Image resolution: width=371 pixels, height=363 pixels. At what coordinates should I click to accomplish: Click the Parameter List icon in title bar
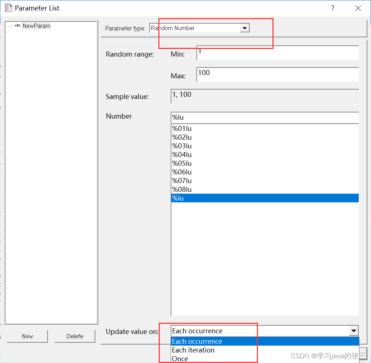coord(8,8)
